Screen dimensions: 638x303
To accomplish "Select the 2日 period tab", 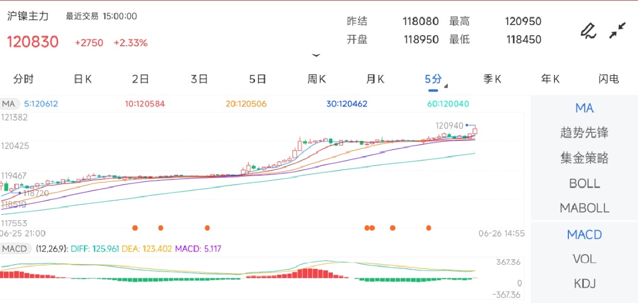I will tap(140, 79).
